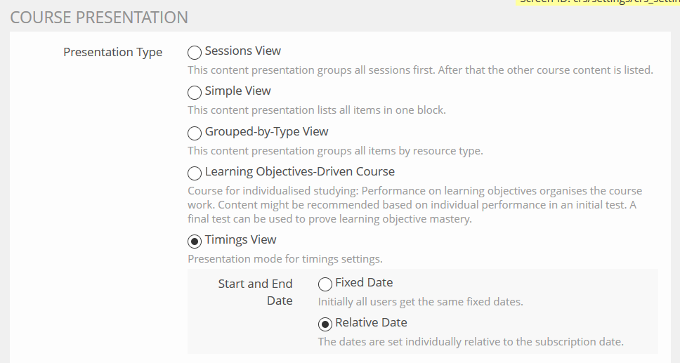Click the 'Fixed Date' label text

pyautogui.click(x=364, y=283)
